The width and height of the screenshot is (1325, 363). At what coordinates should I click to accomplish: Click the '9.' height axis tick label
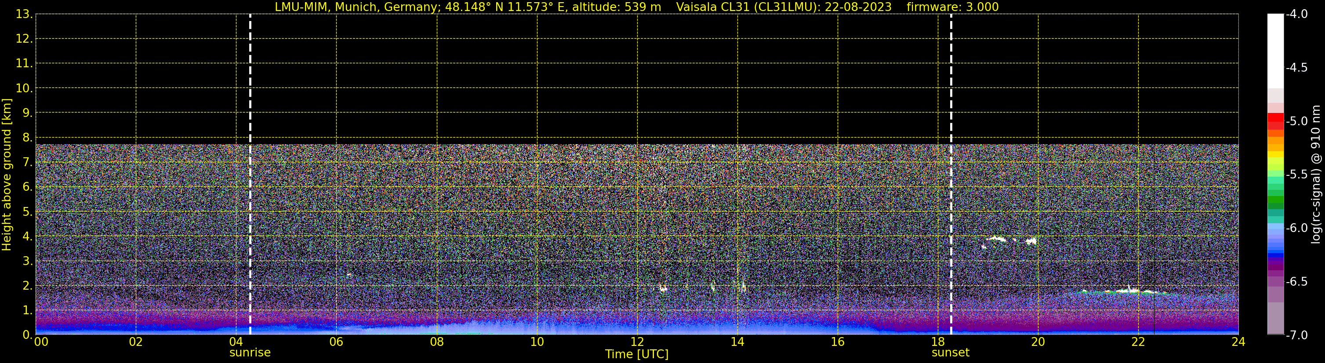[x=27, y=113]
